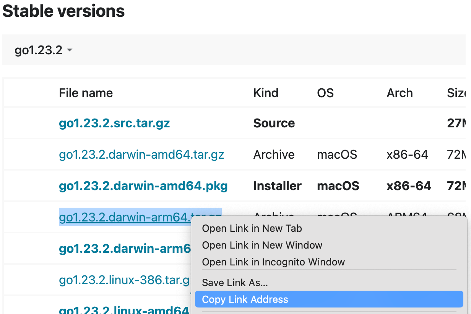471x314 pixels.
Task: Open go1.23.2.darwin-amd64.pkg installer link
Action: click(143, 186)
